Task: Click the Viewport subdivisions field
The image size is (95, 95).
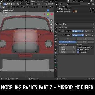Action: [67, 50]
